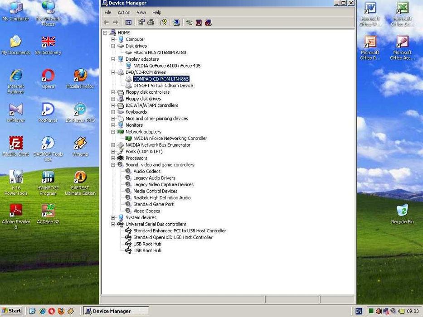
Task: Click the Monitors category label
Action: point(134,125)
